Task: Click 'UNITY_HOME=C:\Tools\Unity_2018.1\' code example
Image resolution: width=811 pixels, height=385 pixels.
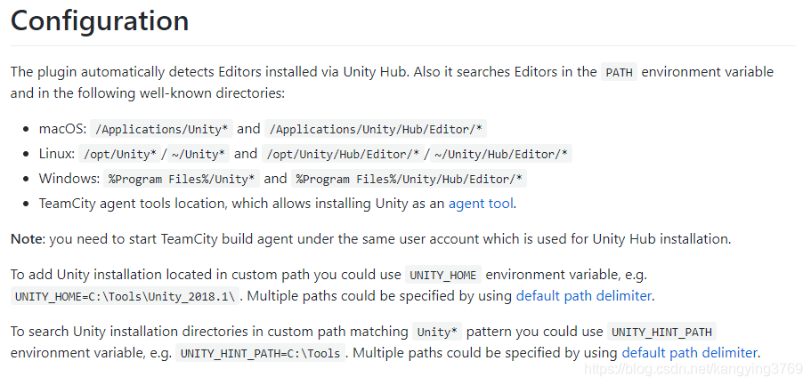Action: click(126, 297)
